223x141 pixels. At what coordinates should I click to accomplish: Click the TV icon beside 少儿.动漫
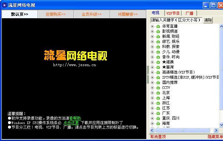click(158, 52)
